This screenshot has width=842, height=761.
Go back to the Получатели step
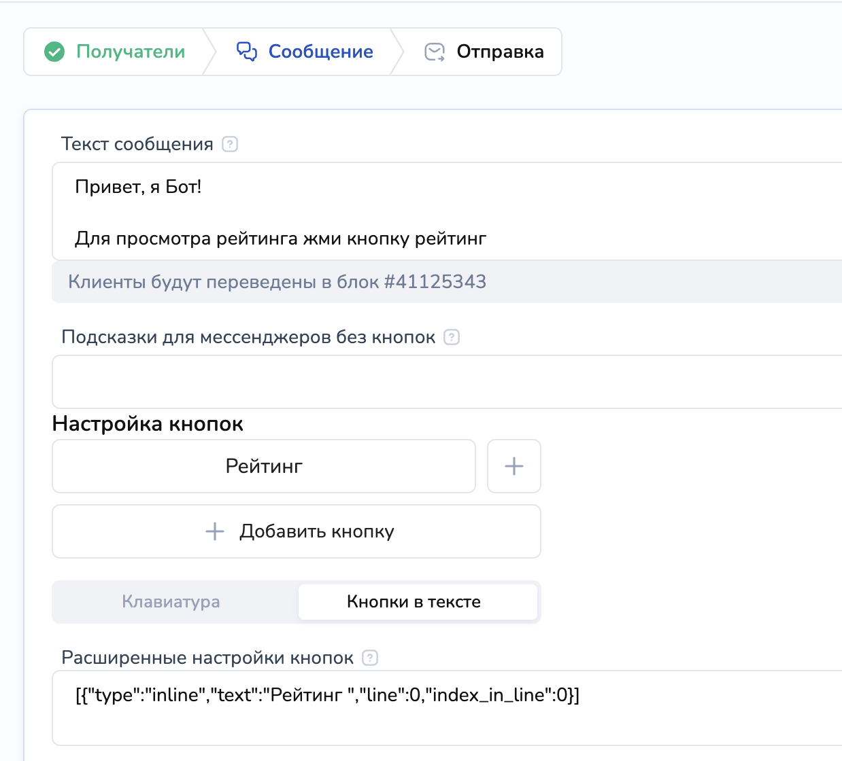coord(131,52)
